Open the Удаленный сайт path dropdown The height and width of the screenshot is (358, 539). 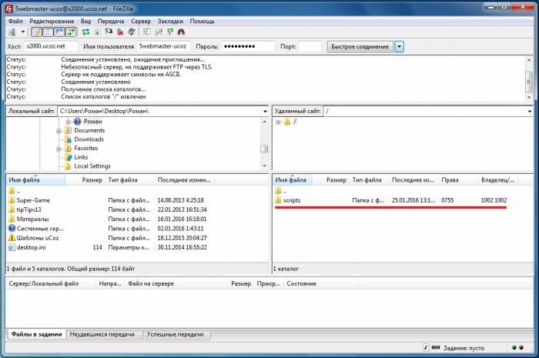(x=530, y=112)
